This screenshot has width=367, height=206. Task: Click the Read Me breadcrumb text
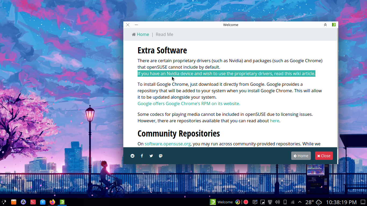pos(164,34)
